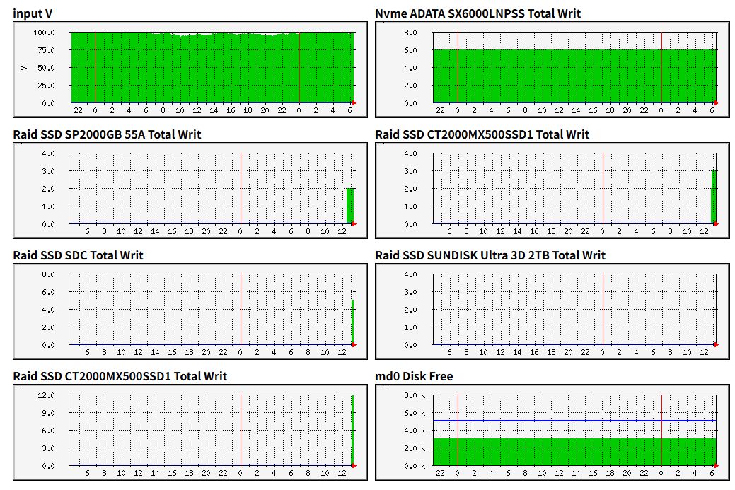Open the Nvme ADATA SX6000LNPSS Total Writ title
The width and height of the screenshot is (735, 490).
[478, 13]
